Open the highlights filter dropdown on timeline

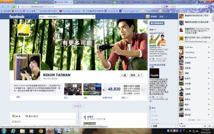[79, 106]
